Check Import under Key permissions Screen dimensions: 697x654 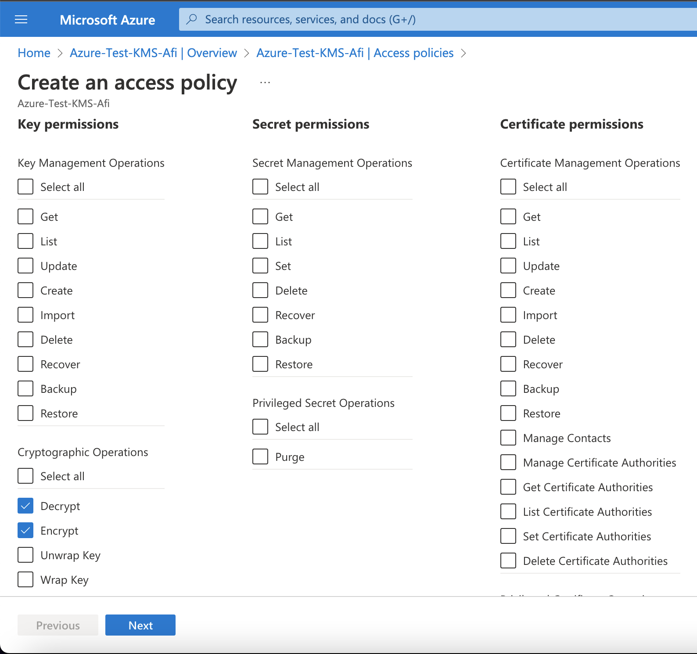point(25,315)
